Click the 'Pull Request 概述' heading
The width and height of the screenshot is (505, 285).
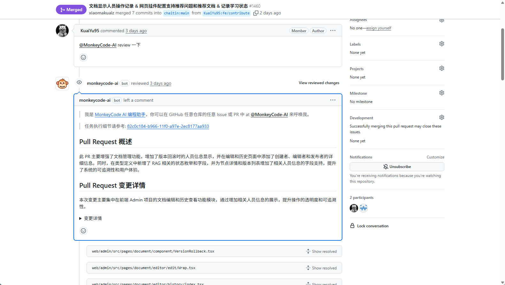click(x=106, y=142)
